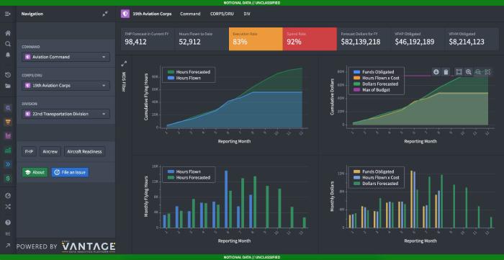This screenshot has width=504, height=260.
Task: Toggle Hours Flown in cumulative hours legend
Action: tap(184, 78)
